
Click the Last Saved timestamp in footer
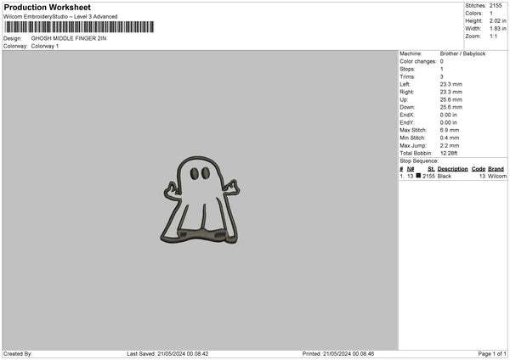click(x=167, y=354)
